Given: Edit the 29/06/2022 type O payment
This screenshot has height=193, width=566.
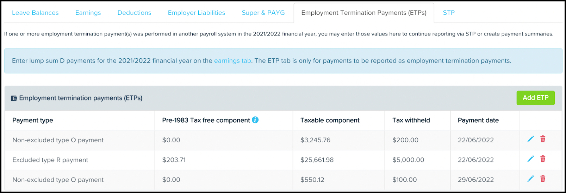Looking at the screenshot, I should tap(530, 179).
